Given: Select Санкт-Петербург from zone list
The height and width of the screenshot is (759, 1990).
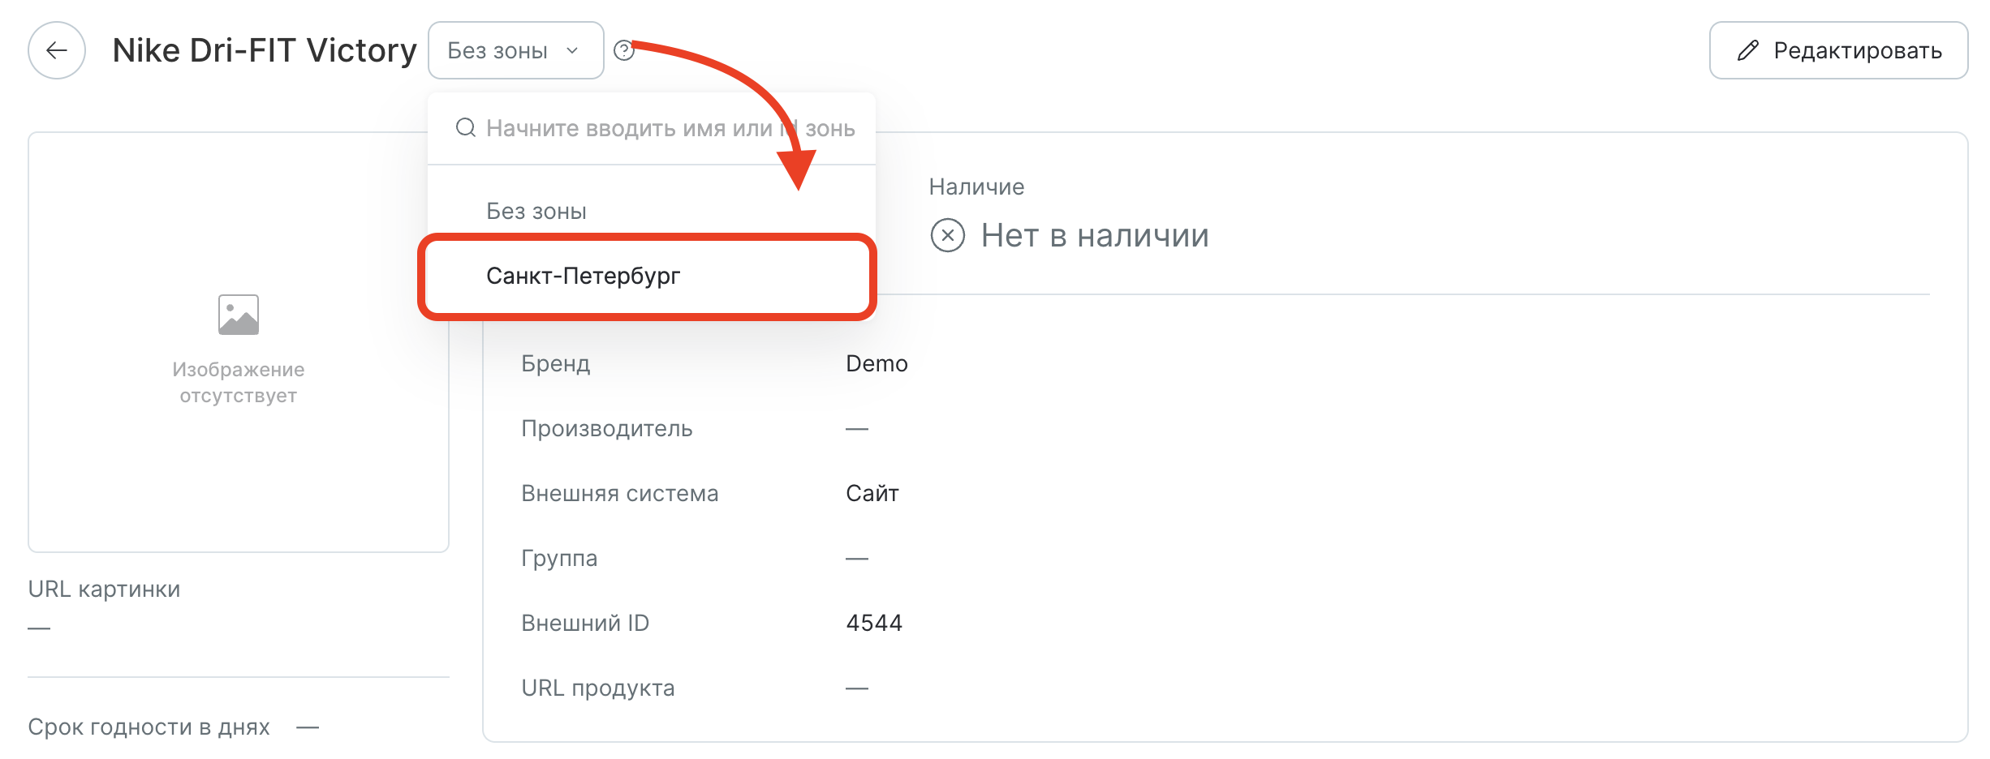Looking at the screenshot, I should click(x=648, y=277).
